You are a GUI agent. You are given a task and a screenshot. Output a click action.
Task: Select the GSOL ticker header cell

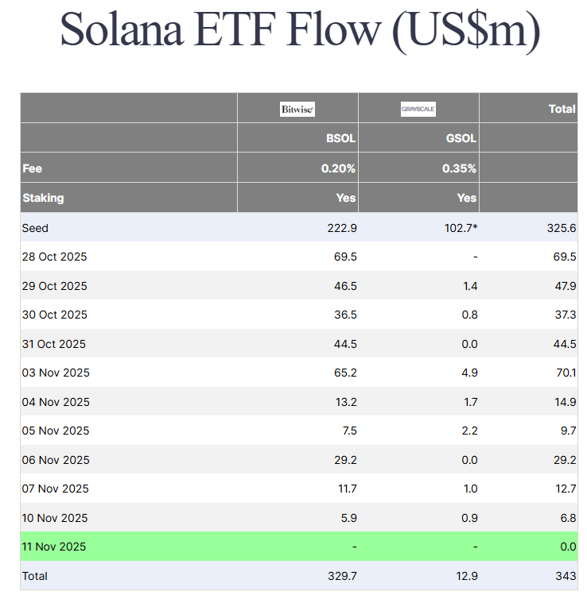461,138
